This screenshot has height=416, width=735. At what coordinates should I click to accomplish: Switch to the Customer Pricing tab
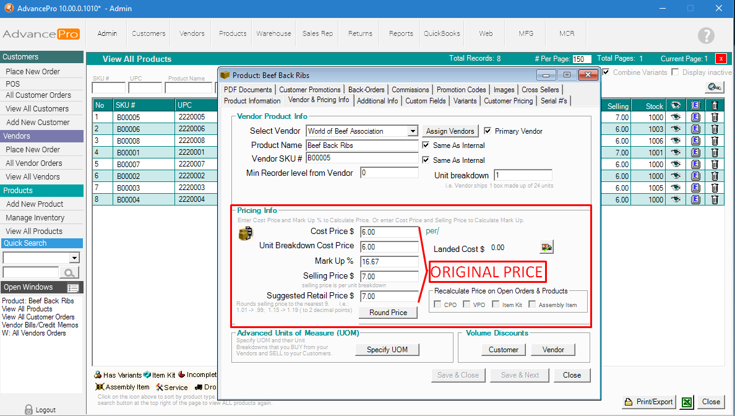pyautogui.click(x=508, y=101)
